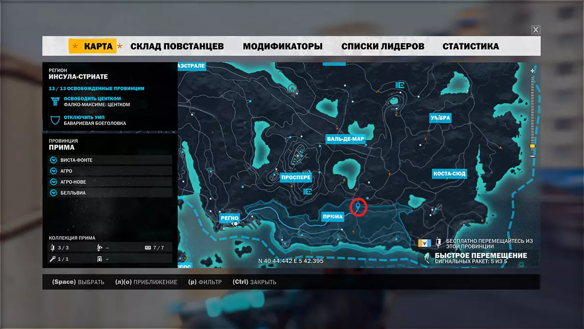The width and height of the screenshot is (584, 329).
Task: Click the shrine collectible icon showing 3 / 3
Action: (x=53, y=247)
